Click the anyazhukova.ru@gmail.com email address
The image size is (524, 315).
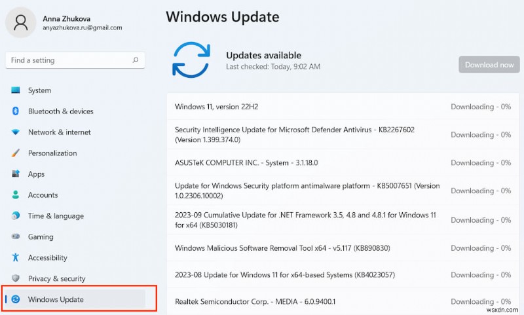83,28
